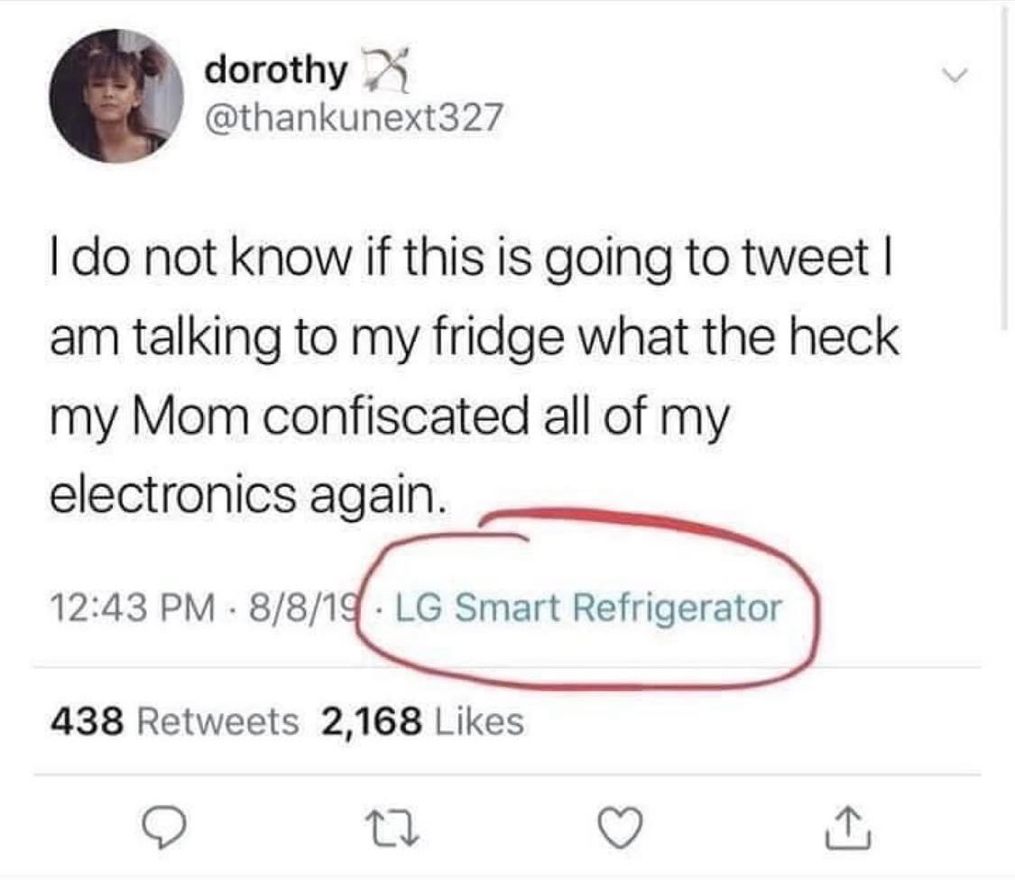Image resolution: width=1015 pixels, height=880 pixels.
Task: Click the hand-drawn red circle outline
Action: [586, 599]
